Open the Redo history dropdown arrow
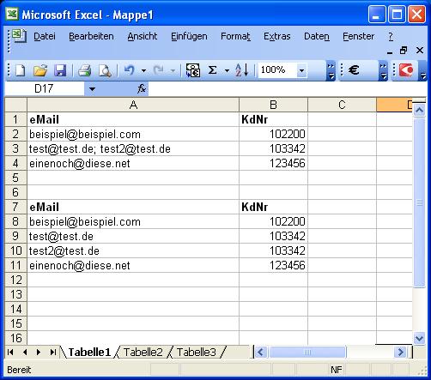The width and height of the screenshot is (431, 380). pyautogui.click(x=173, y=70)
